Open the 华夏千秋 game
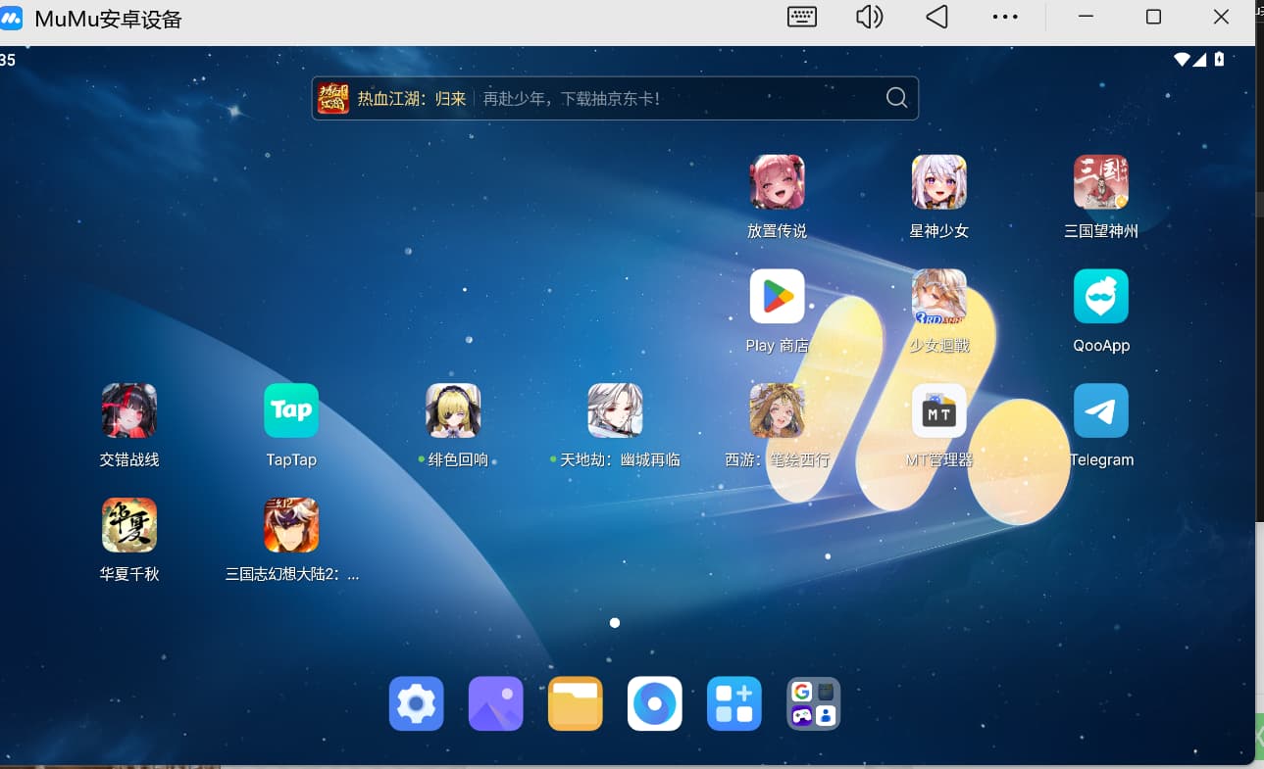1264x769 pixels. click(x=129, y=525)
